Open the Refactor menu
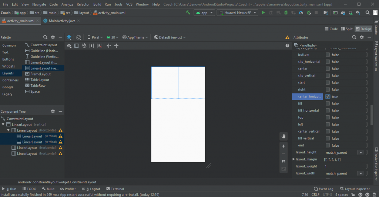 click(x=83, y=4)
